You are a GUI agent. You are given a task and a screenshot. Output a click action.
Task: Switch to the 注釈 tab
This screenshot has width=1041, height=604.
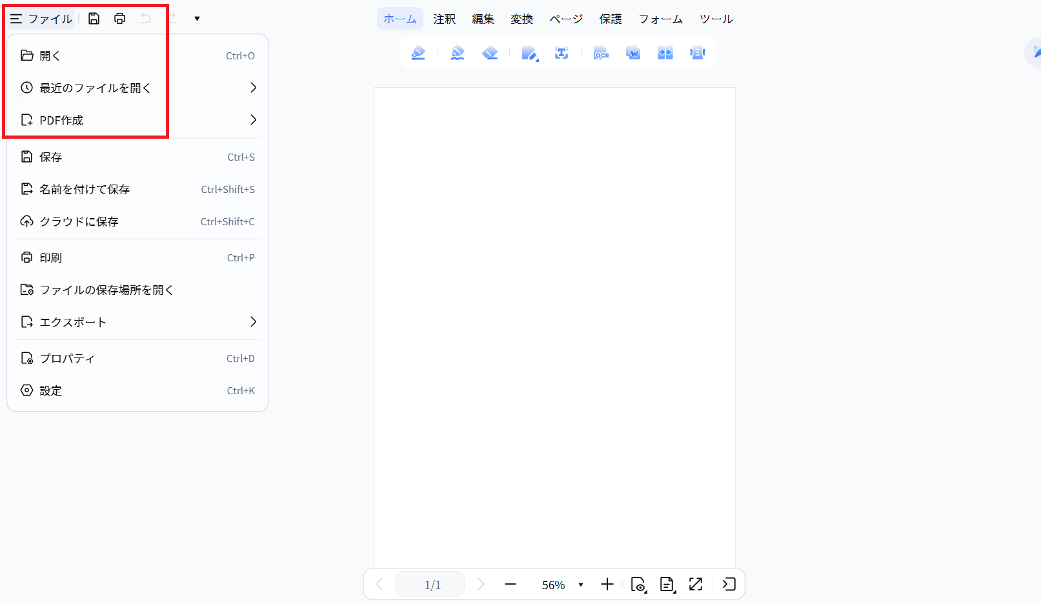(444, 19)
